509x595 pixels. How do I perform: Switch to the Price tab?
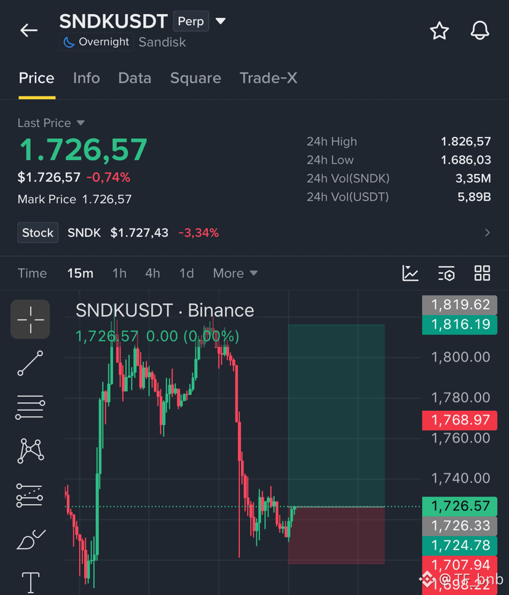(36, 78)
